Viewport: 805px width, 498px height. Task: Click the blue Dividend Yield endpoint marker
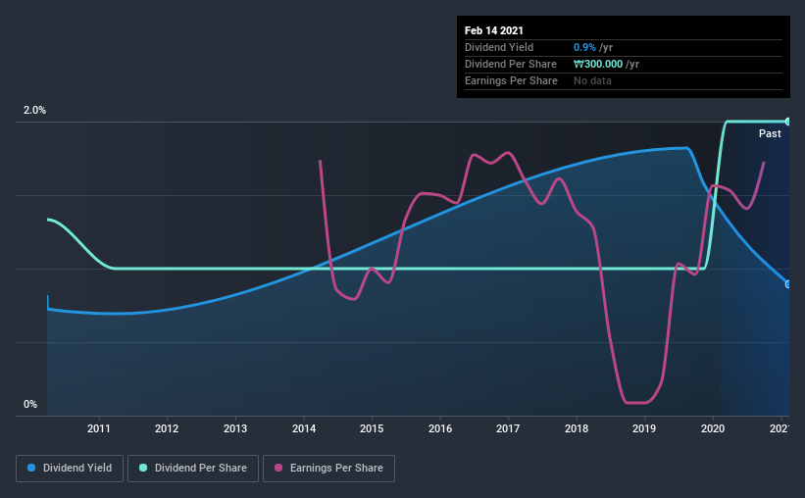coord(787,284)
